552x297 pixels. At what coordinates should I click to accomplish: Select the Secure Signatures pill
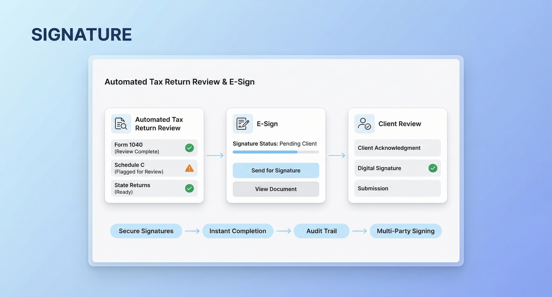tap(146, 231)
